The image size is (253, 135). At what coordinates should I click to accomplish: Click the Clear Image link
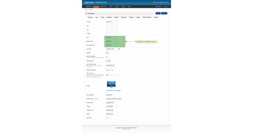[x=118, y=91]
